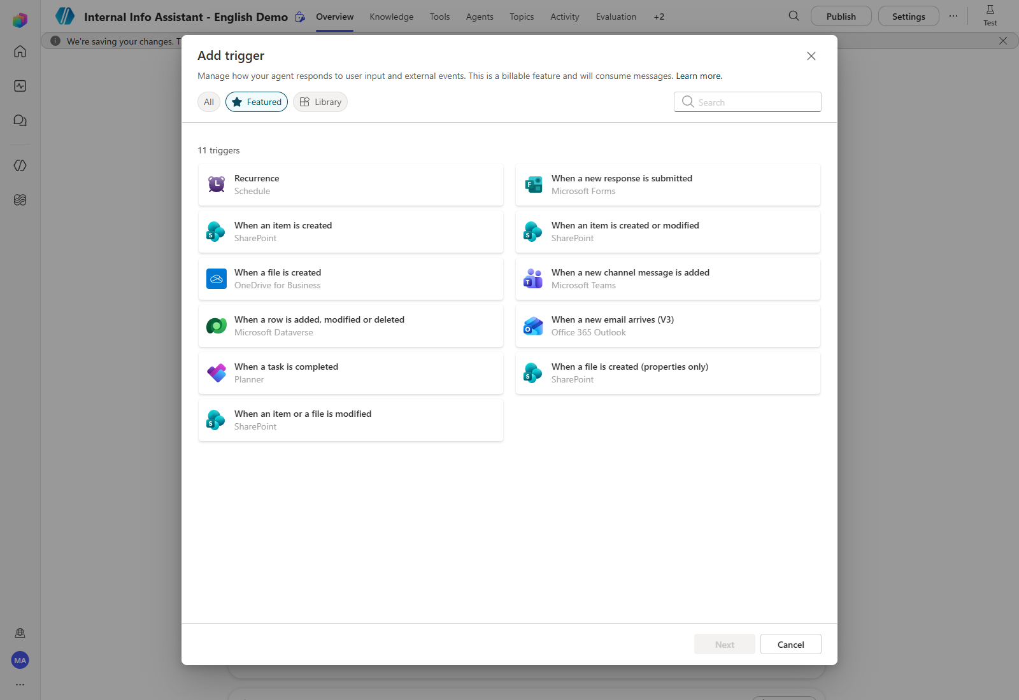
Task: Focus the trigger Search field
Action: [748, 102]
